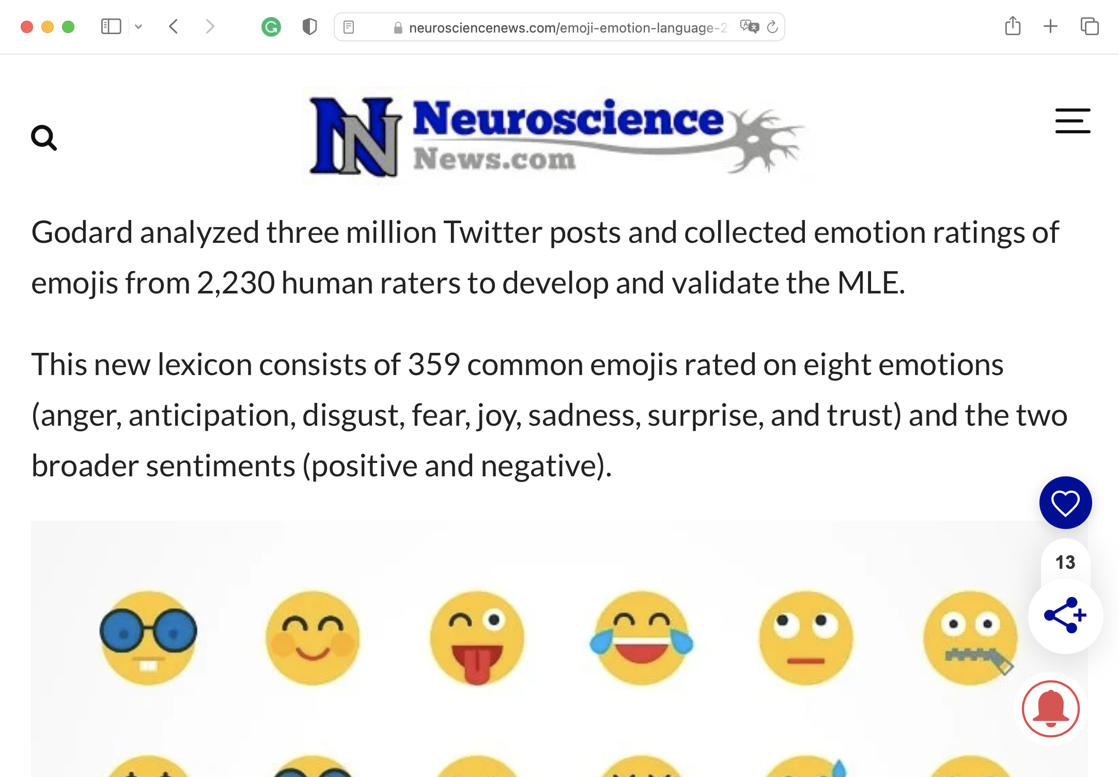
Task: Click the eye-rolling emoji
Action: click(806, 638)
